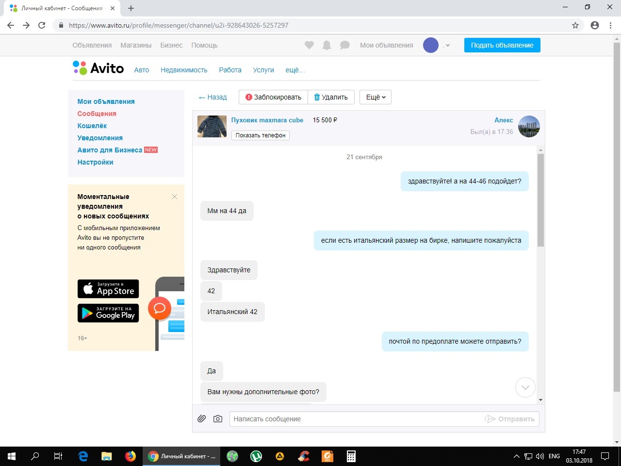Click the camera photo icon
Viewport: 621px width, 466px height.
point(218,418)
